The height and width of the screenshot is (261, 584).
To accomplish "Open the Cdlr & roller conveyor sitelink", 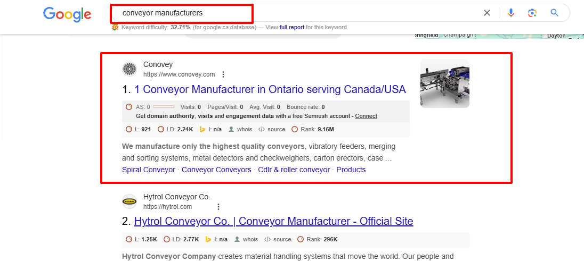I will (x=294, y=170).
